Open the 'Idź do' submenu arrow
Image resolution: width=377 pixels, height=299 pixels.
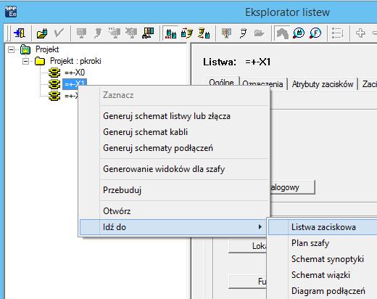(x=260, y=227)
